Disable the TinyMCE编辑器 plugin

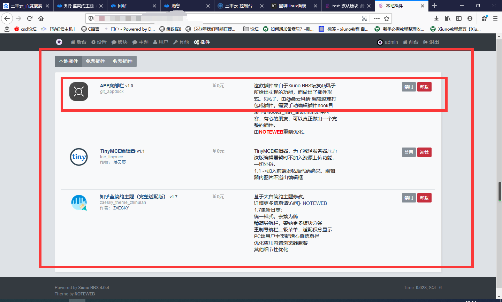[409, 152]
